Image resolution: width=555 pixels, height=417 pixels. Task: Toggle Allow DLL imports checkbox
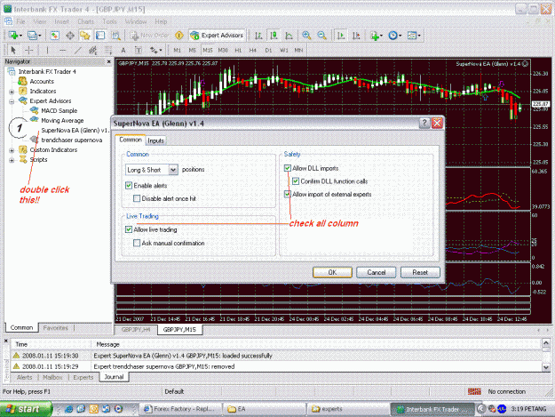(x=288, y=168)
